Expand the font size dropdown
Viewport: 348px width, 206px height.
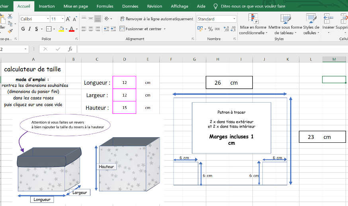pyautogui.click(x=62, y=19)
